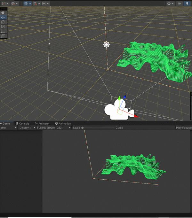Switch to the Animation tab
The height and width of the screenshot is (218, 192).
[63, 123]
